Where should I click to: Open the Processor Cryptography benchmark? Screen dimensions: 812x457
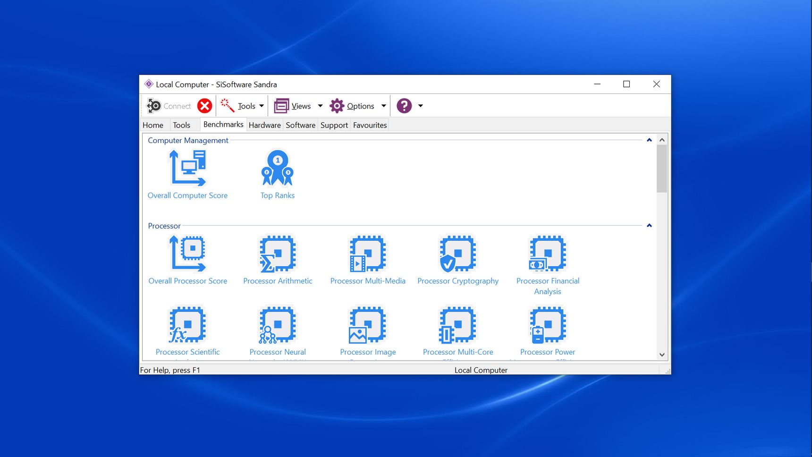458,254
